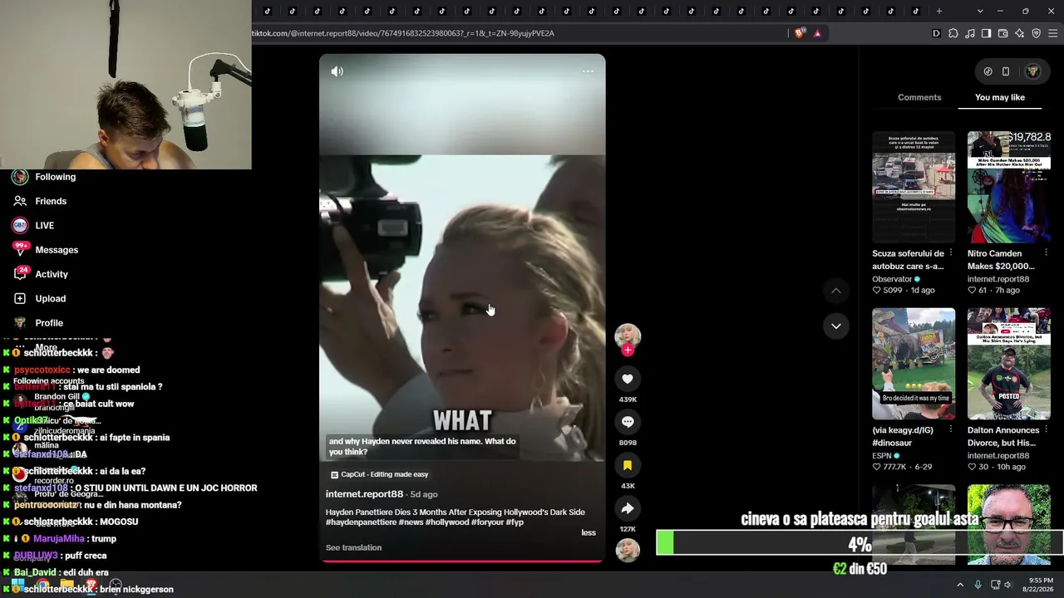
Task: Open a new browser tab with the plus button
Action: pyautogui.click(x=939, y=11)
